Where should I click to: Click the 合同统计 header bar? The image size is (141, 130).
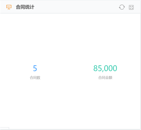(x=70, y=7)
